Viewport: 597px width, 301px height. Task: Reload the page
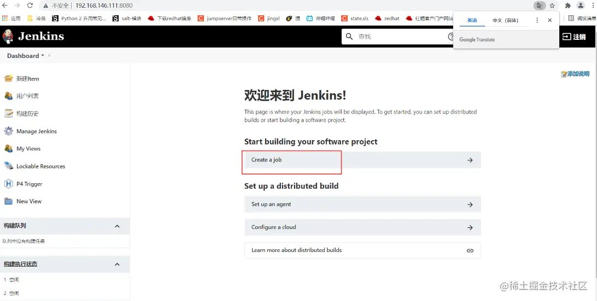click(x=30, y=5)
